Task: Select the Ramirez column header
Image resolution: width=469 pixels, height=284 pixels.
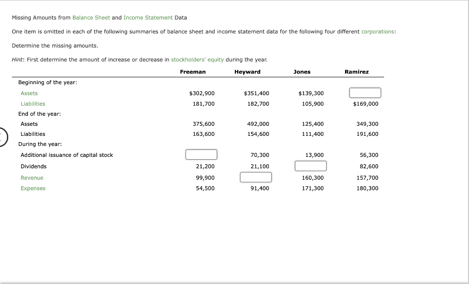Action: [x=357, y=71]
